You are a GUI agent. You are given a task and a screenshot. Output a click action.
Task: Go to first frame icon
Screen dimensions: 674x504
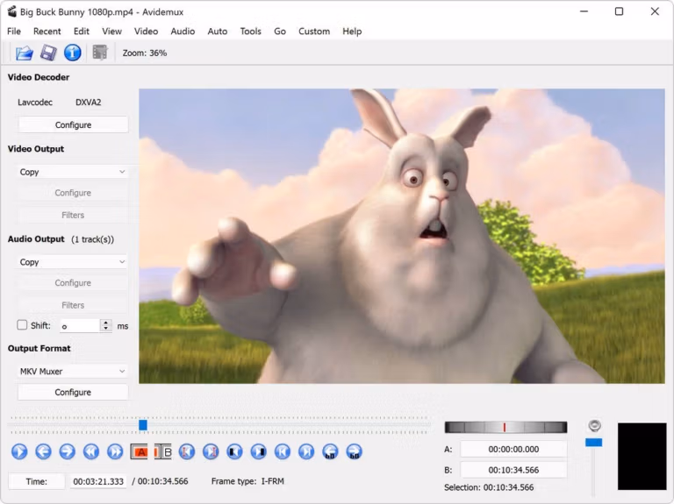click(x=283, y=451)
